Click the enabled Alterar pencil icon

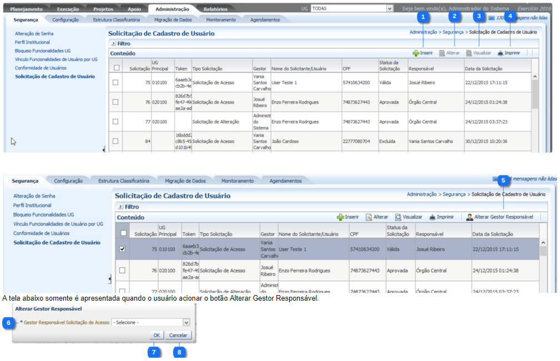click(369, 217)
